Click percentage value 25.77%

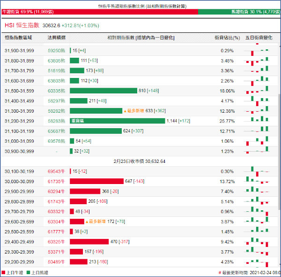[x=227, y=121]
